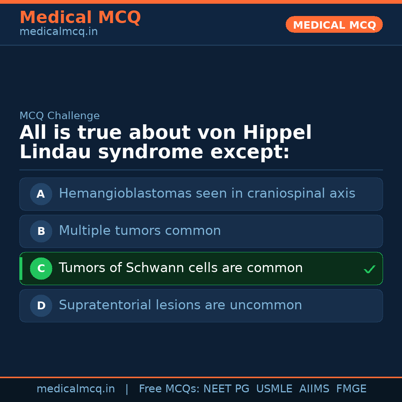The width and height of the screenshot is (402, 402).
Task: Click the Medical MCQ header title
Action: tap(80, 17)
